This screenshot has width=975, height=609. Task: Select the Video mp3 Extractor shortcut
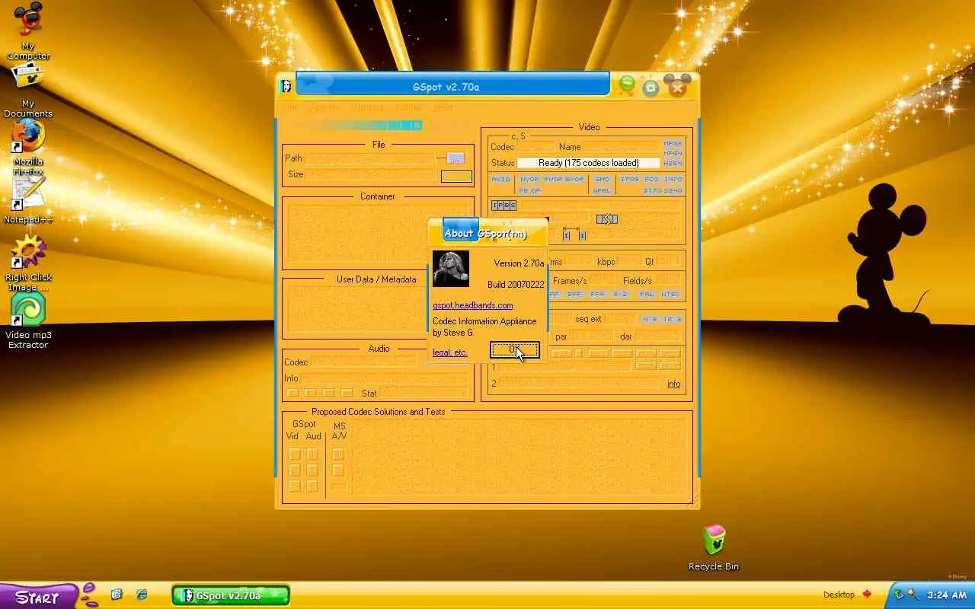tap(28, 320)
